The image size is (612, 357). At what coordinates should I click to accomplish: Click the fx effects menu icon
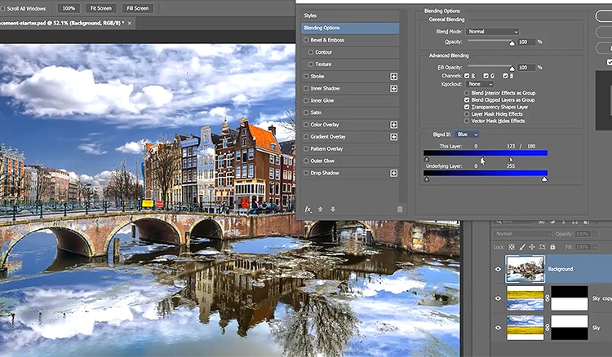tap(308, 209)
